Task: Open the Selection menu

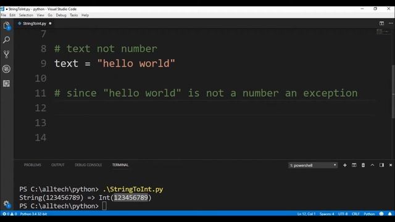Action: [x=26, y=15]
